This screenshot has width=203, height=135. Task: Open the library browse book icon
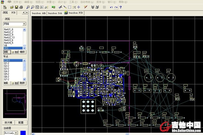[92, 7]
